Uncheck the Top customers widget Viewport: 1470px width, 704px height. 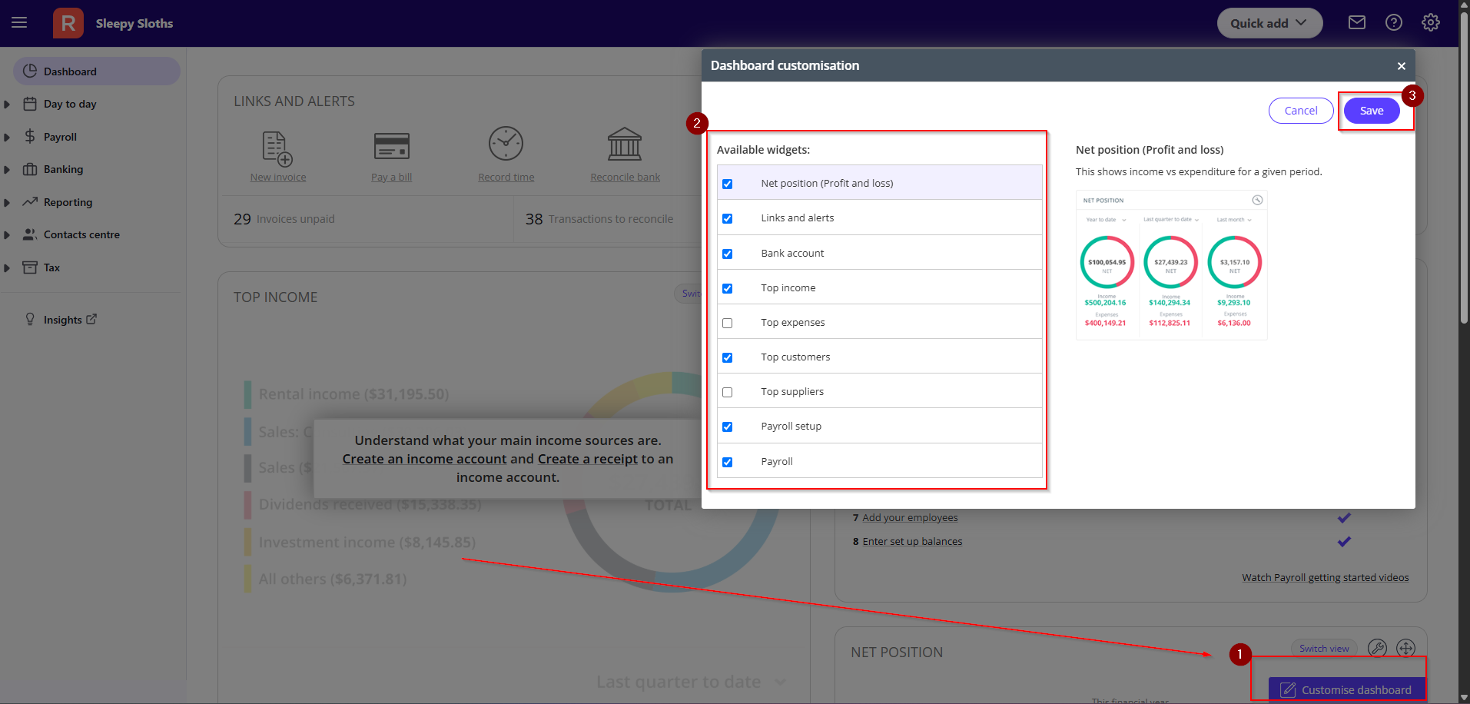click(x=727, y=357)
